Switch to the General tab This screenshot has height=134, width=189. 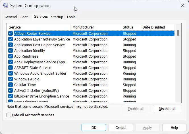[x=11, y=17]
